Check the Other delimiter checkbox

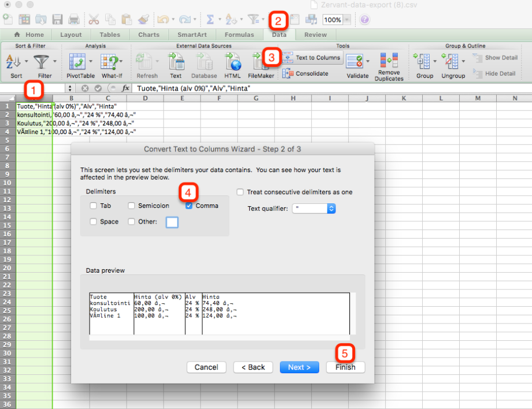pos(131,222)
